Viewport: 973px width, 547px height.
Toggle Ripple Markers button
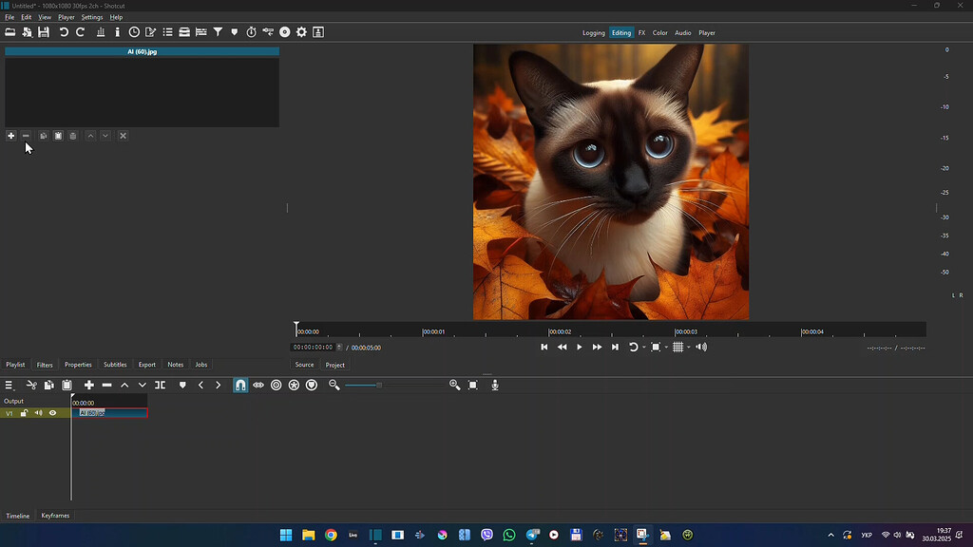pos(312,386)
